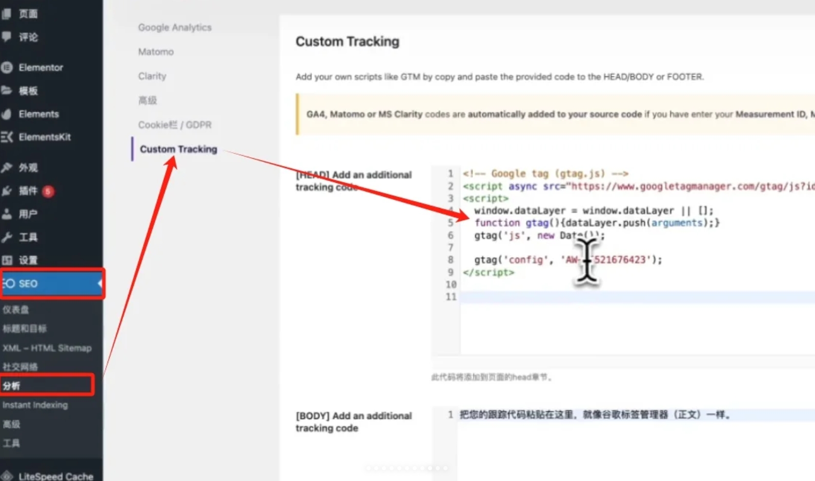
Task: Click the 插件 plugins icon
Action: [7, 191]
